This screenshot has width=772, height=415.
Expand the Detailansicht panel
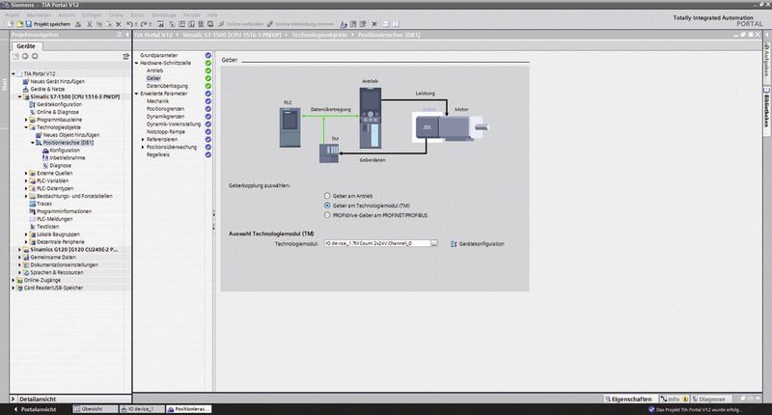14,400
